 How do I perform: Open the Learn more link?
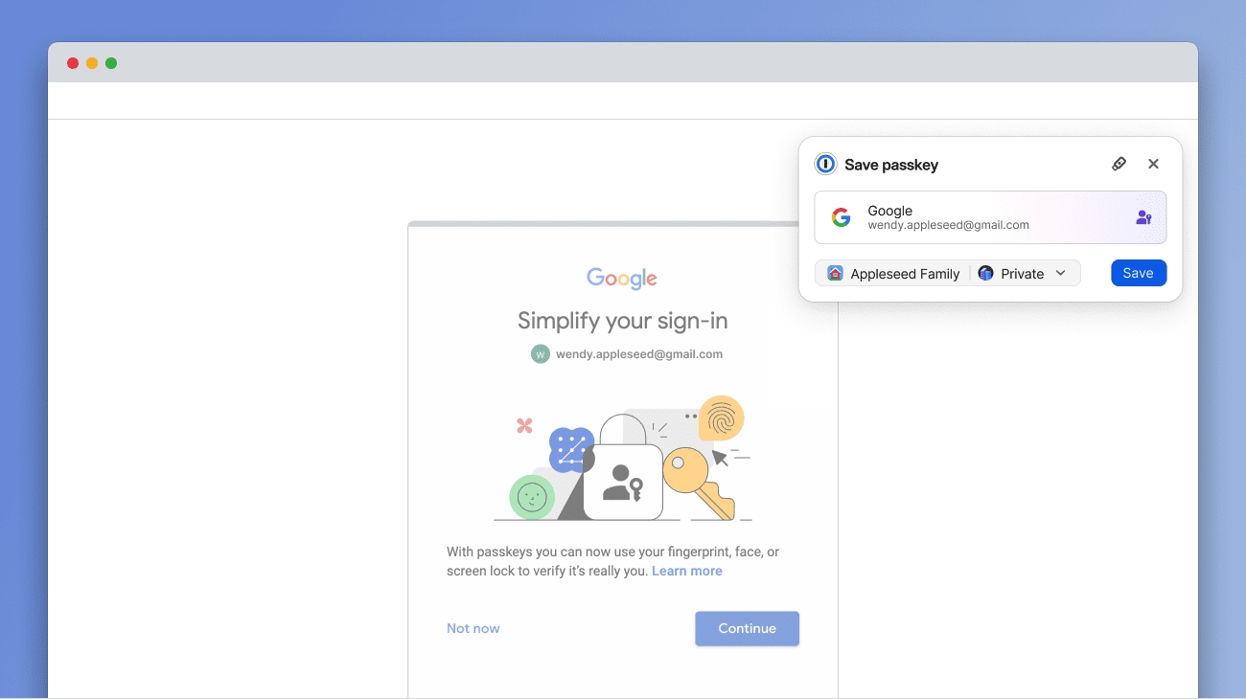(x=686, y=571)
